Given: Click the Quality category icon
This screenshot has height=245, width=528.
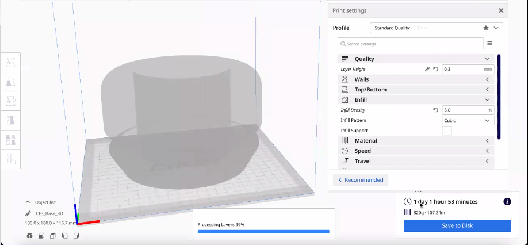Looking at the screenshot, I should tap(345, 59).
